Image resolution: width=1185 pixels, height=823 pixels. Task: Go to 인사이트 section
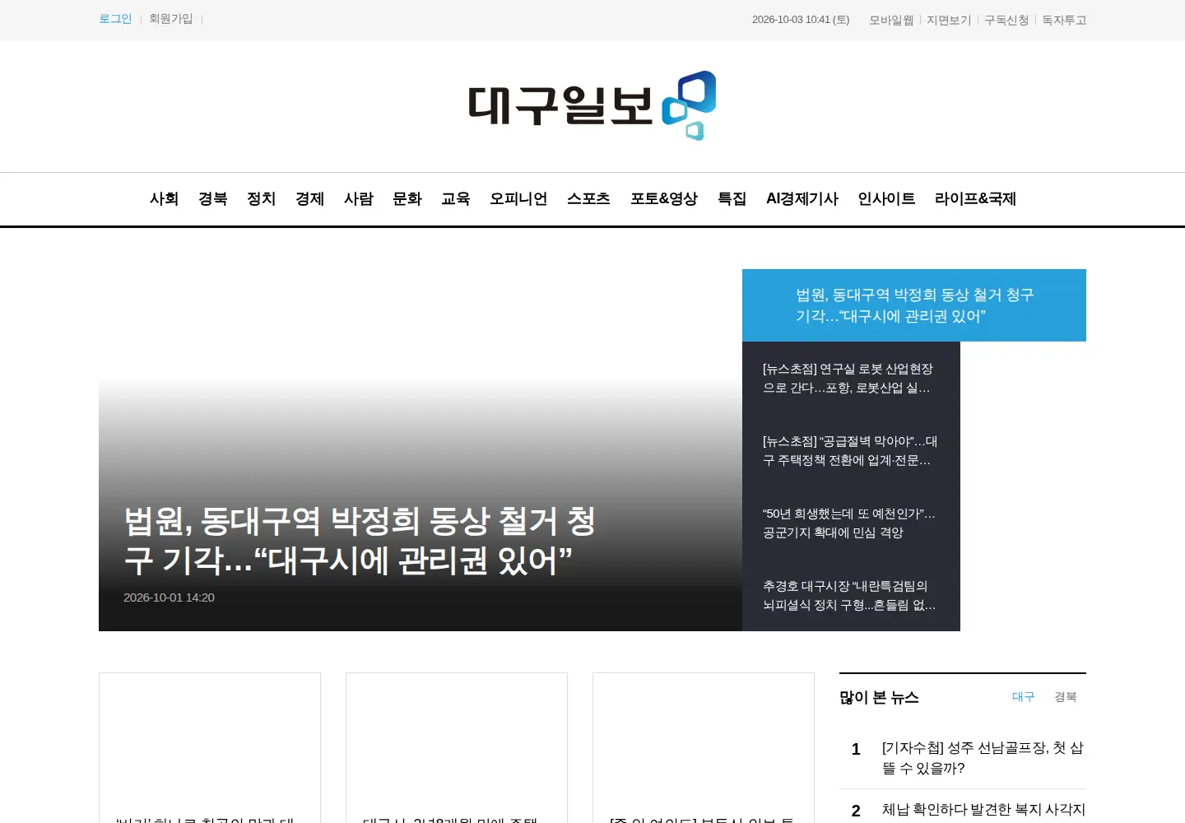886,199
